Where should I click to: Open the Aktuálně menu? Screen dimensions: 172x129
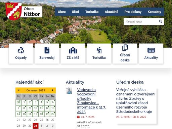pyautogui.click(x=112, y=12)
